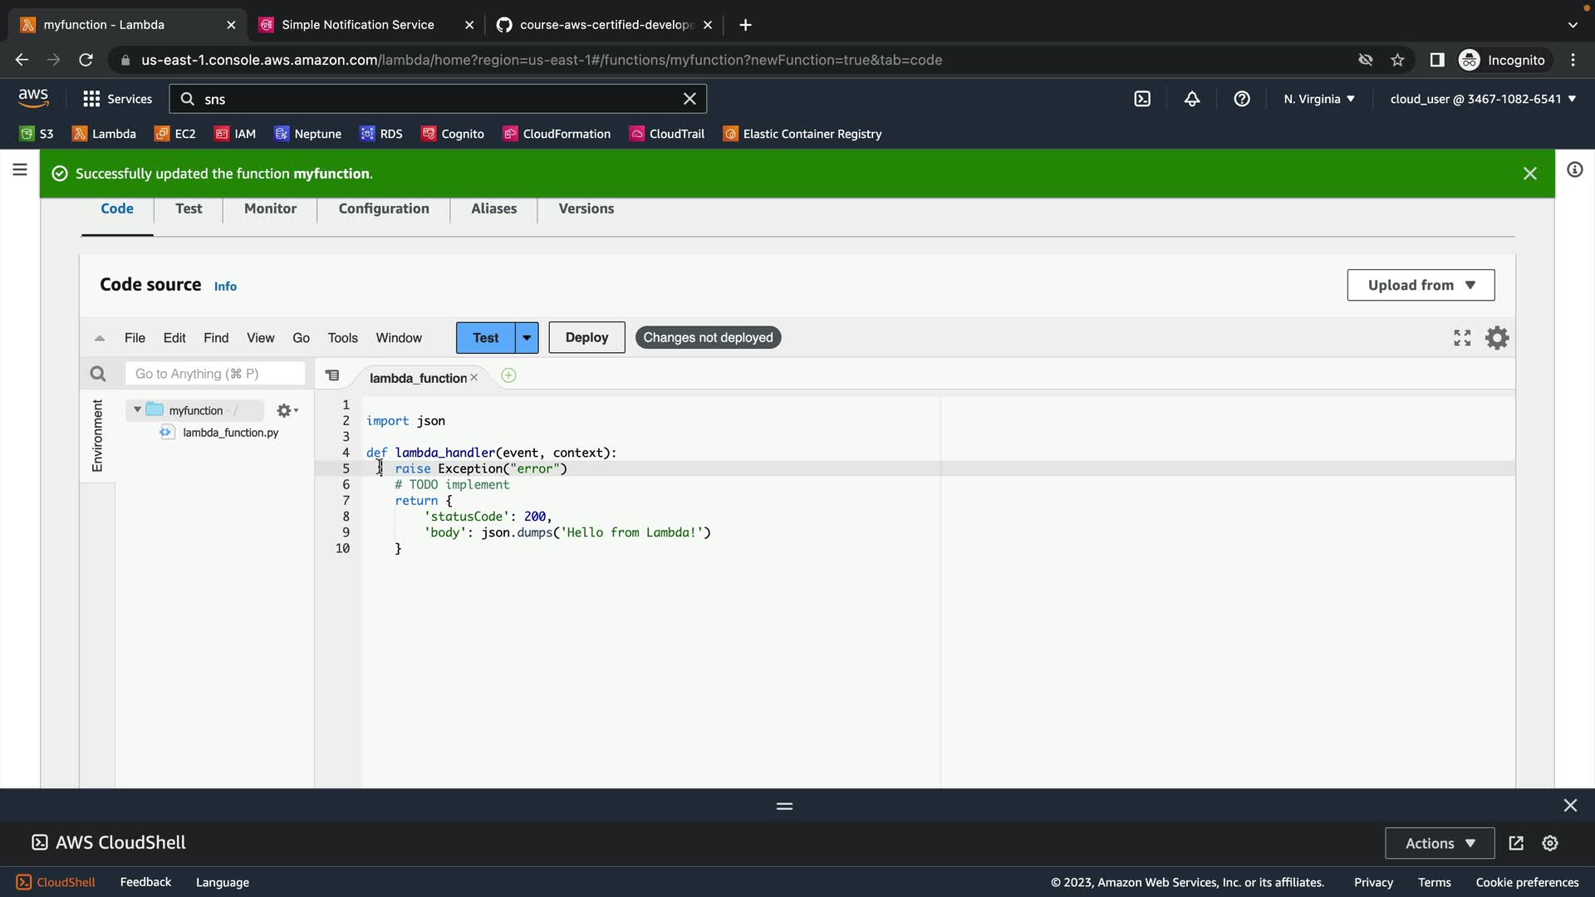Expand the Upload from dropdown
This screenshot has width=1595, height=897.
click(x=1421, y=285)
